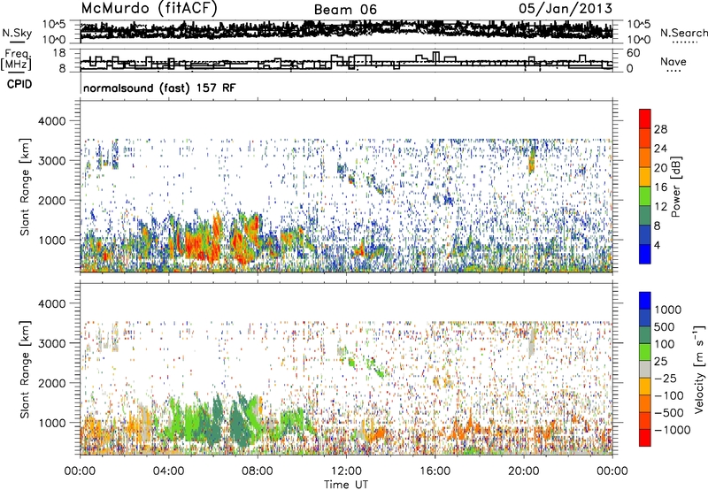This screenshot has width=708, height=490.
Task: Click the 28 label on power colorbar
Action: click(660, 129)
